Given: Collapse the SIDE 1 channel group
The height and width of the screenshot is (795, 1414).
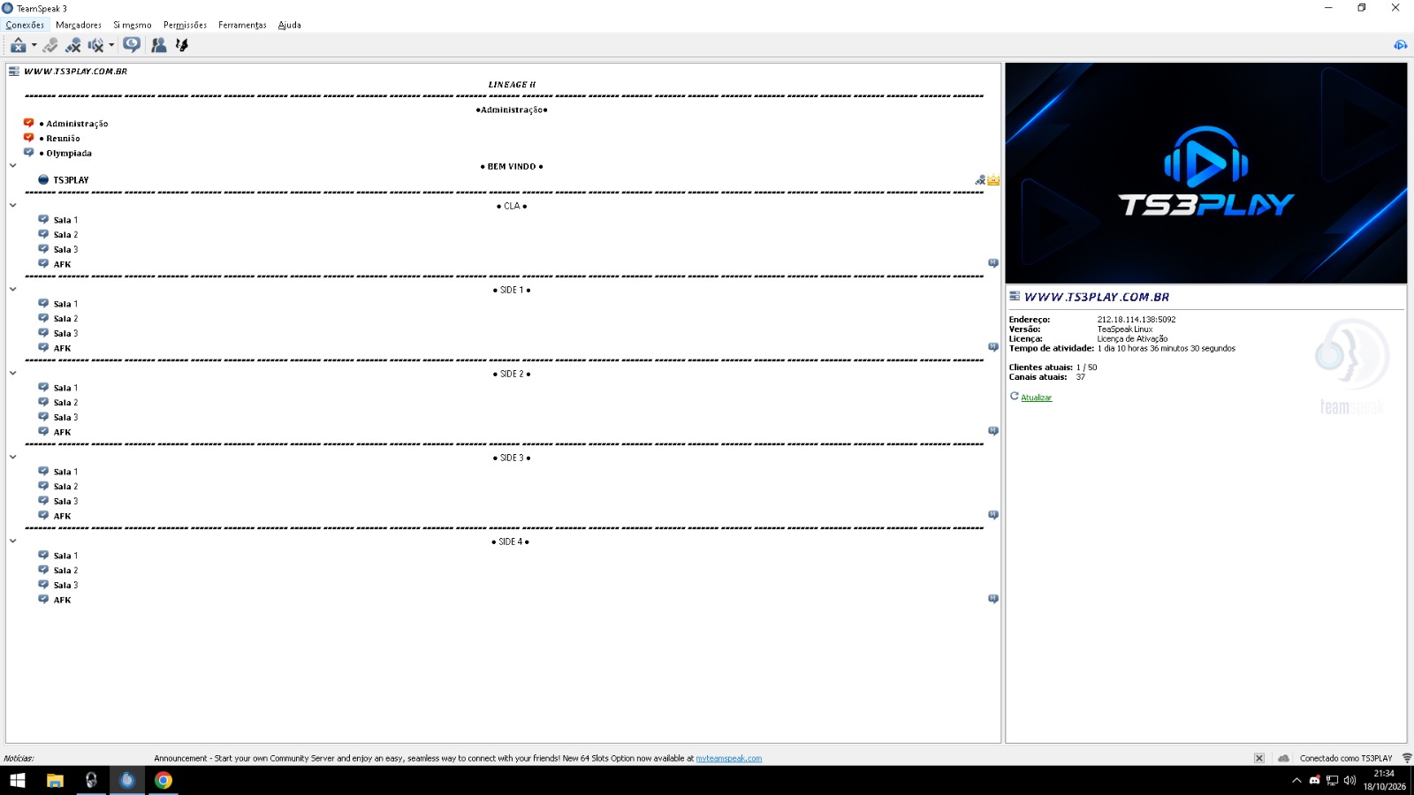Looking at the screenshot, I should click(13, 289).
